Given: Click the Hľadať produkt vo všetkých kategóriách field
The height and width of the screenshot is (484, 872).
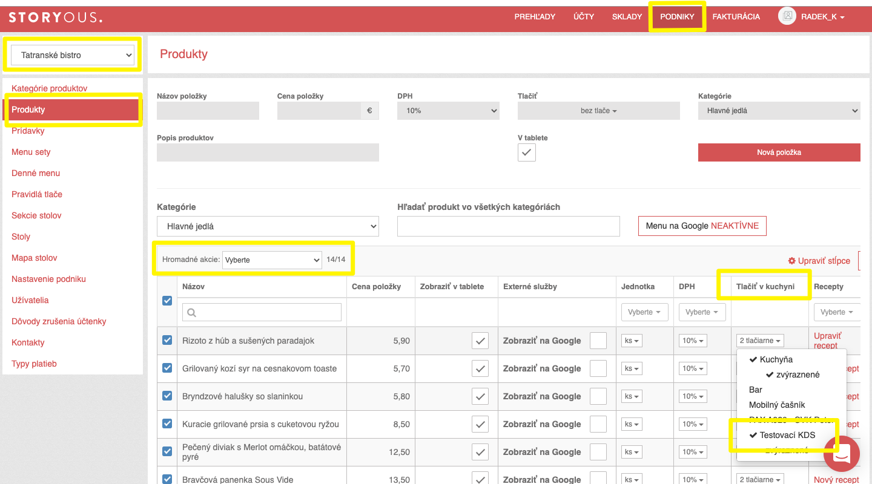Looking at the screenshot, I should [509, 226].
